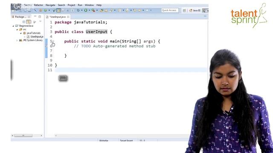273x153 pixels.
Task: Click the TODO comment text on line 6
Action: (115, 46)
